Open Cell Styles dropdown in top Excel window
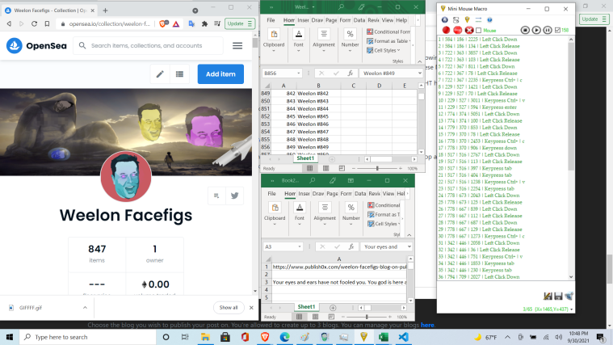Viewport: 613px width, 345px height. point(384,50)
